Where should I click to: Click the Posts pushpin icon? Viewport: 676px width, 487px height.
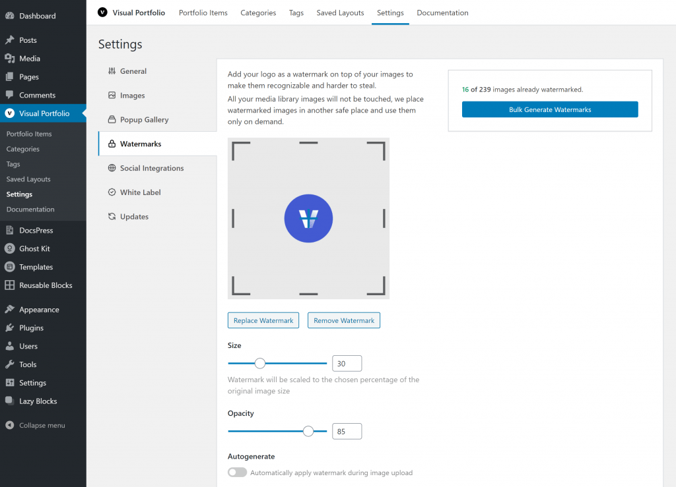click(x=9, y=40)
